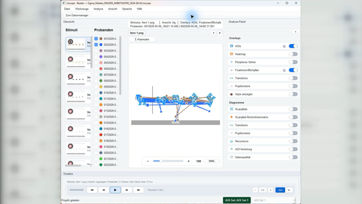
Task: Click the arrow icon beside the Item 1.png tab
Action: click(x=214, y=33)
